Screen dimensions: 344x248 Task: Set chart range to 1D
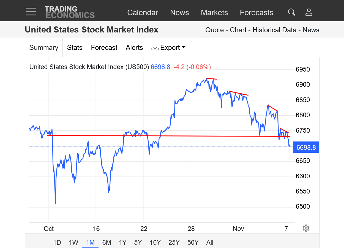[x=57, y=242]
